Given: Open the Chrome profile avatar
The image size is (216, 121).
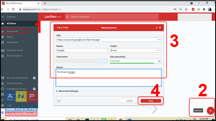Looking at the screenshot, I should pos(210,9).
